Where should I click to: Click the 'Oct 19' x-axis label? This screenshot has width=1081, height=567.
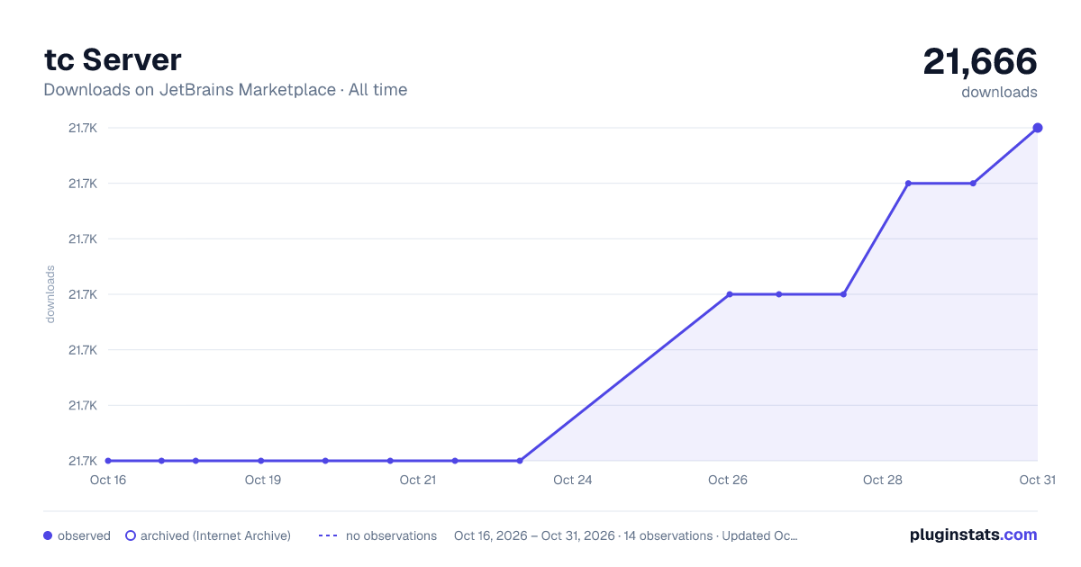pos(263,480)
